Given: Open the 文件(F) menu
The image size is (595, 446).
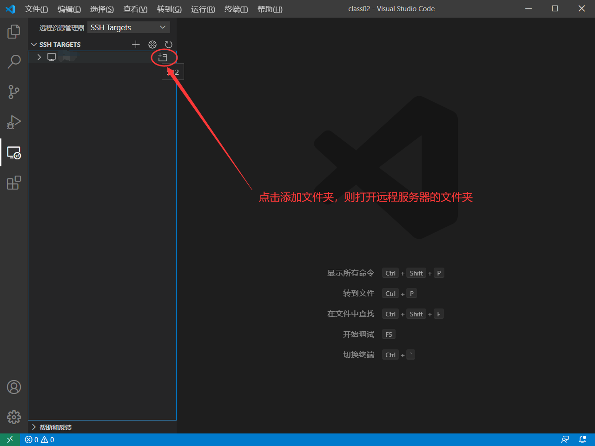Looking at the screenshot, I should coord(36,9).
